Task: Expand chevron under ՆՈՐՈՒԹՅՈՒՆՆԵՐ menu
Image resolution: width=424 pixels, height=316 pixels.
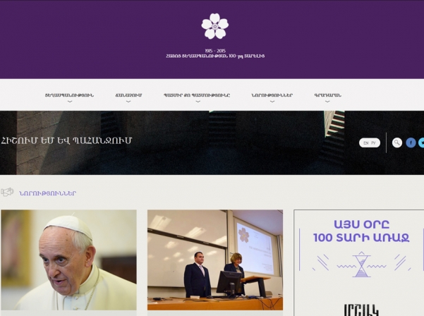Action: pos(272,102)
